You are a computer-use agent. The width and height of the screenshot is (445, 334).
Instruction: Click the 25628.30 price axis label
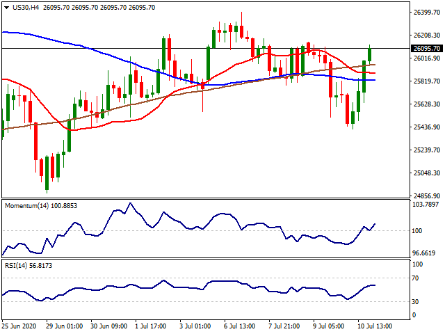pos(426,104)
